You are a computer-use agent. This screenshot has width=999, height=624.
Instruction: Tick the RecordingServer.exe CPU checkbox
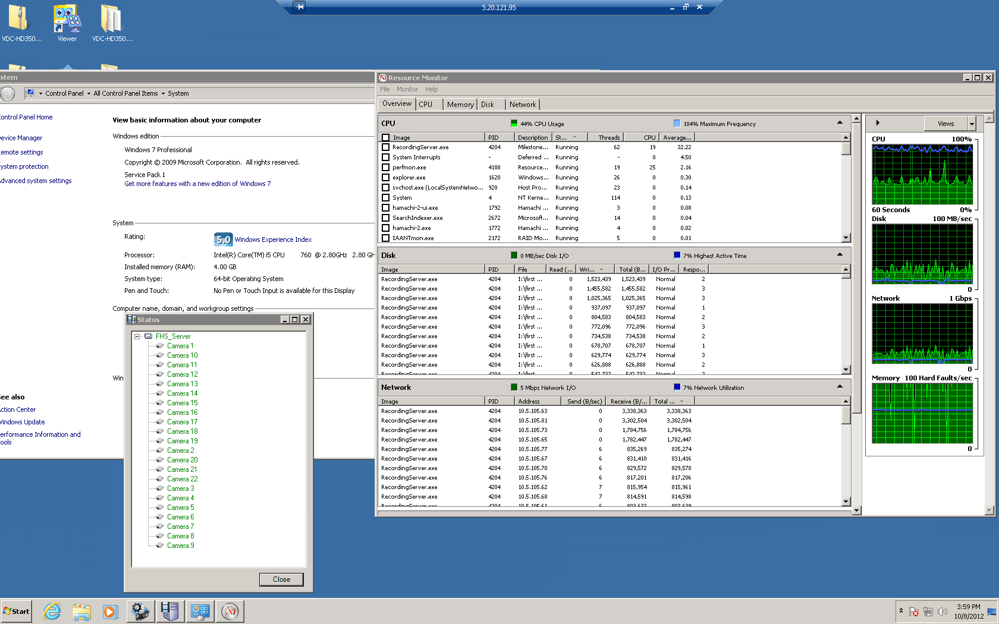coord(385,147)
